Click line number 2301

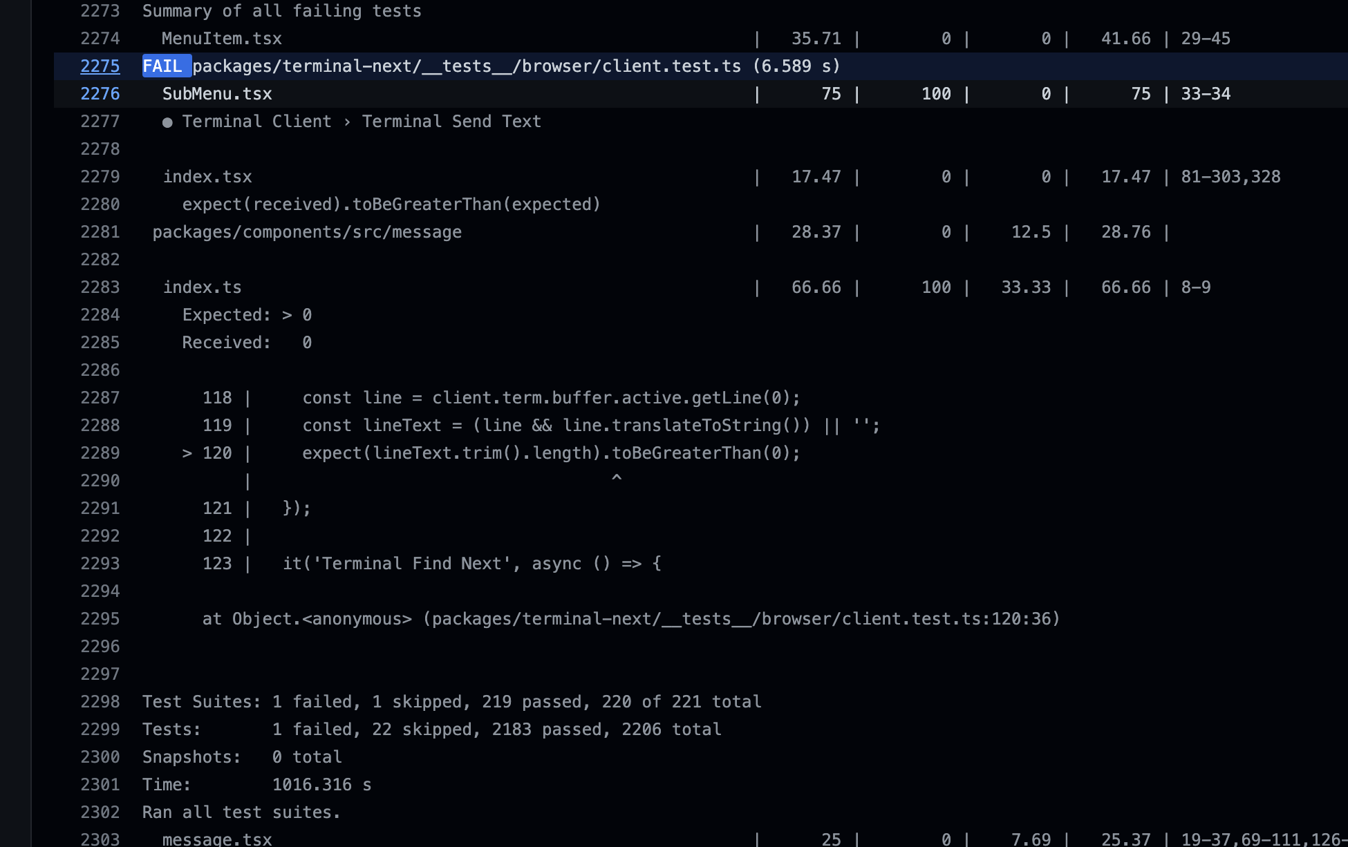click(x=100, y=785)
